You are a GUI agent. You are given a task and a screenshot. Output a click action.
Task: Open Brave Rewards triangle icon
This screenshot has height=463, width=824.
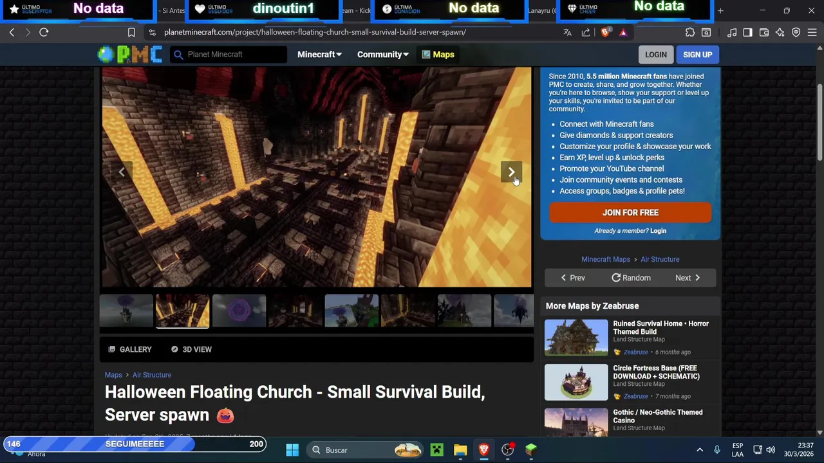coord(623,32)
